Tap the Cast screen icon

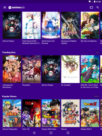pyautogui.click(x=91, y=7)
